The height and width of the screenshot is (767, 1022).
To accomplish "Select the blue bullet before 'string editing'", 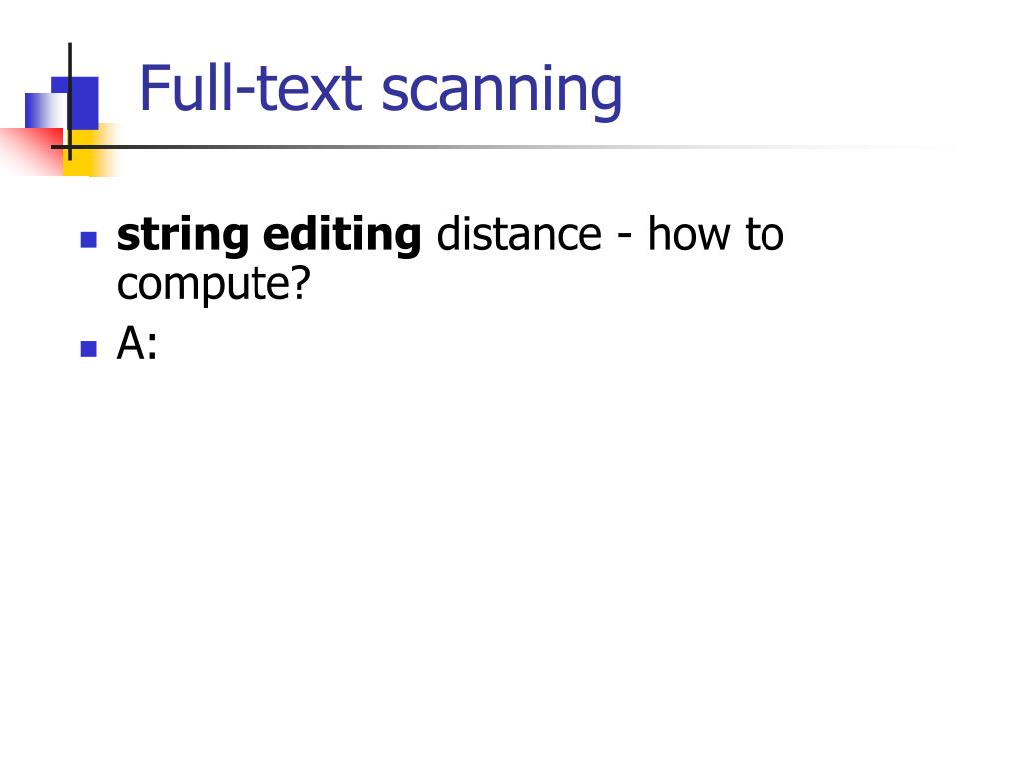I will tap(89, 239).
